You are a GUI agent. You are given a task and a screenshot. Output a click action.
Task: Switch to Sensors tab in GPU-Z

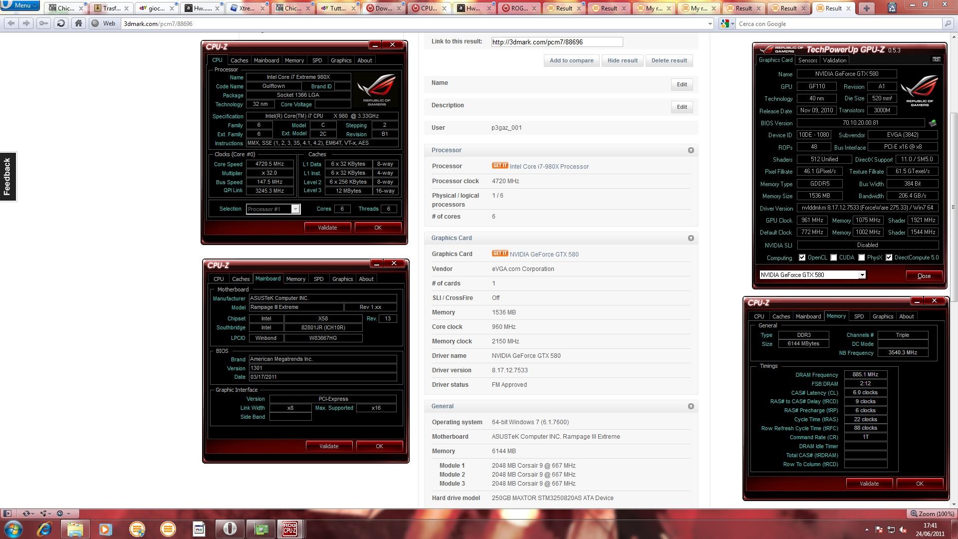point(807,60)
